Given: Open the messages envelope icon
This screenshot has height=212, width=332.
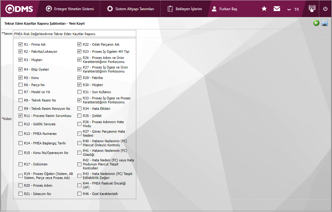Looking at the screenshot, I should [277, 9].
